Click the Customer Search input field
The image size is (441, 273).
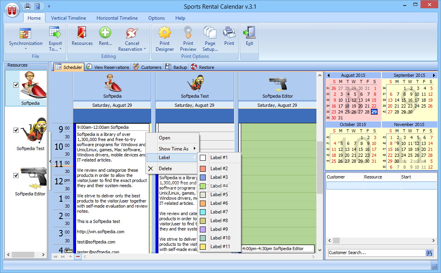(376, 253)
